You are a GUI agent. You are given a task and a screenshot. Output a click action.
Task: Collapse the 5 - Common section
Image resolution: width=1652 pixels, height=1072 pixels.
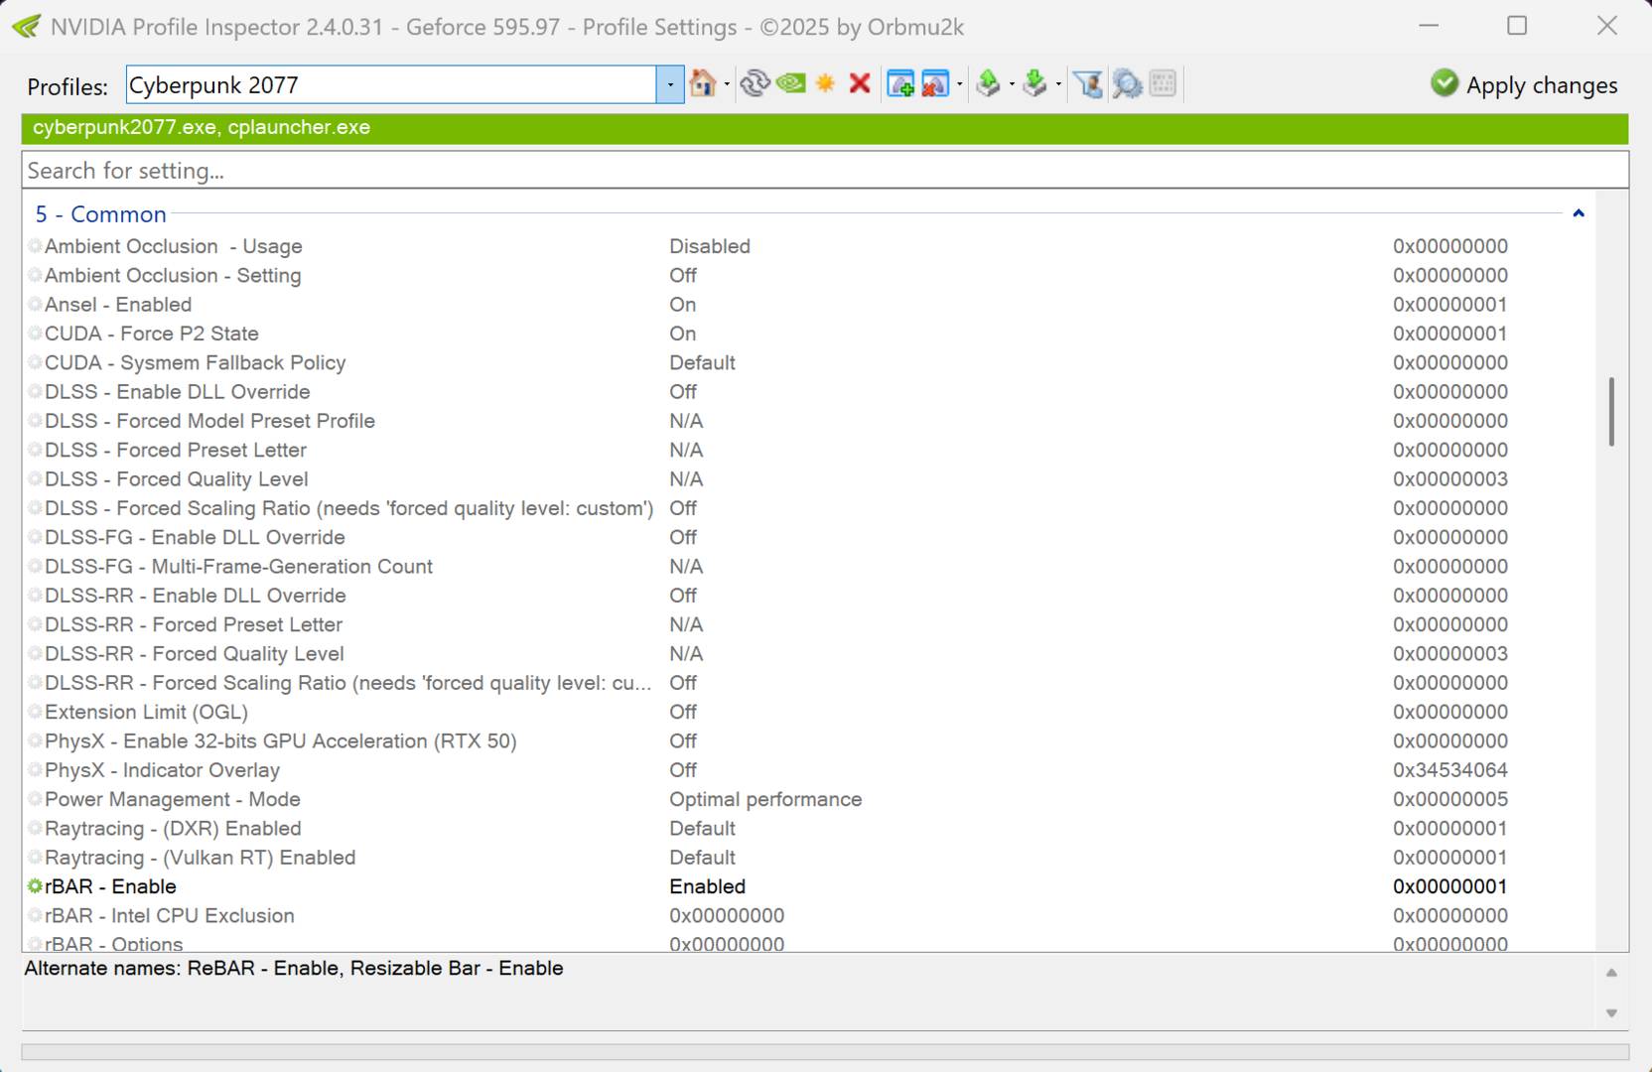[1578, 212]
